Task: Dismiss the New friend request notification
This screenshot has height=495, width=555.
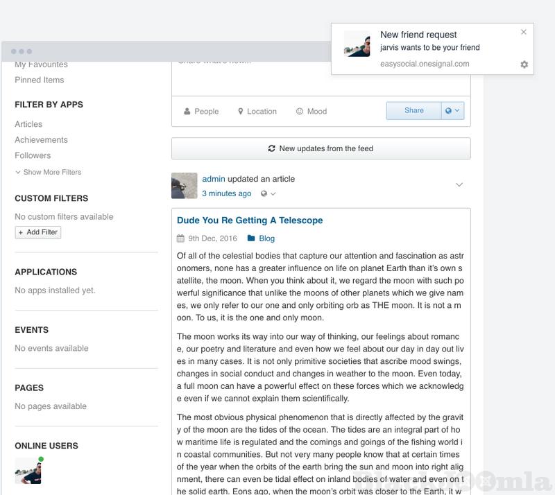Action: point(524,32)
